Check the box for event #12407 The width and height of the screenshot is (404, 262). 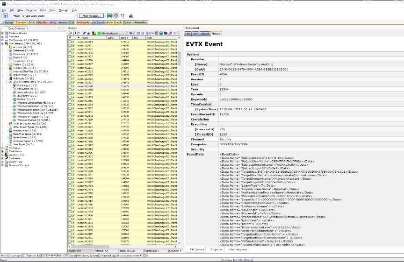pos(70,57)
